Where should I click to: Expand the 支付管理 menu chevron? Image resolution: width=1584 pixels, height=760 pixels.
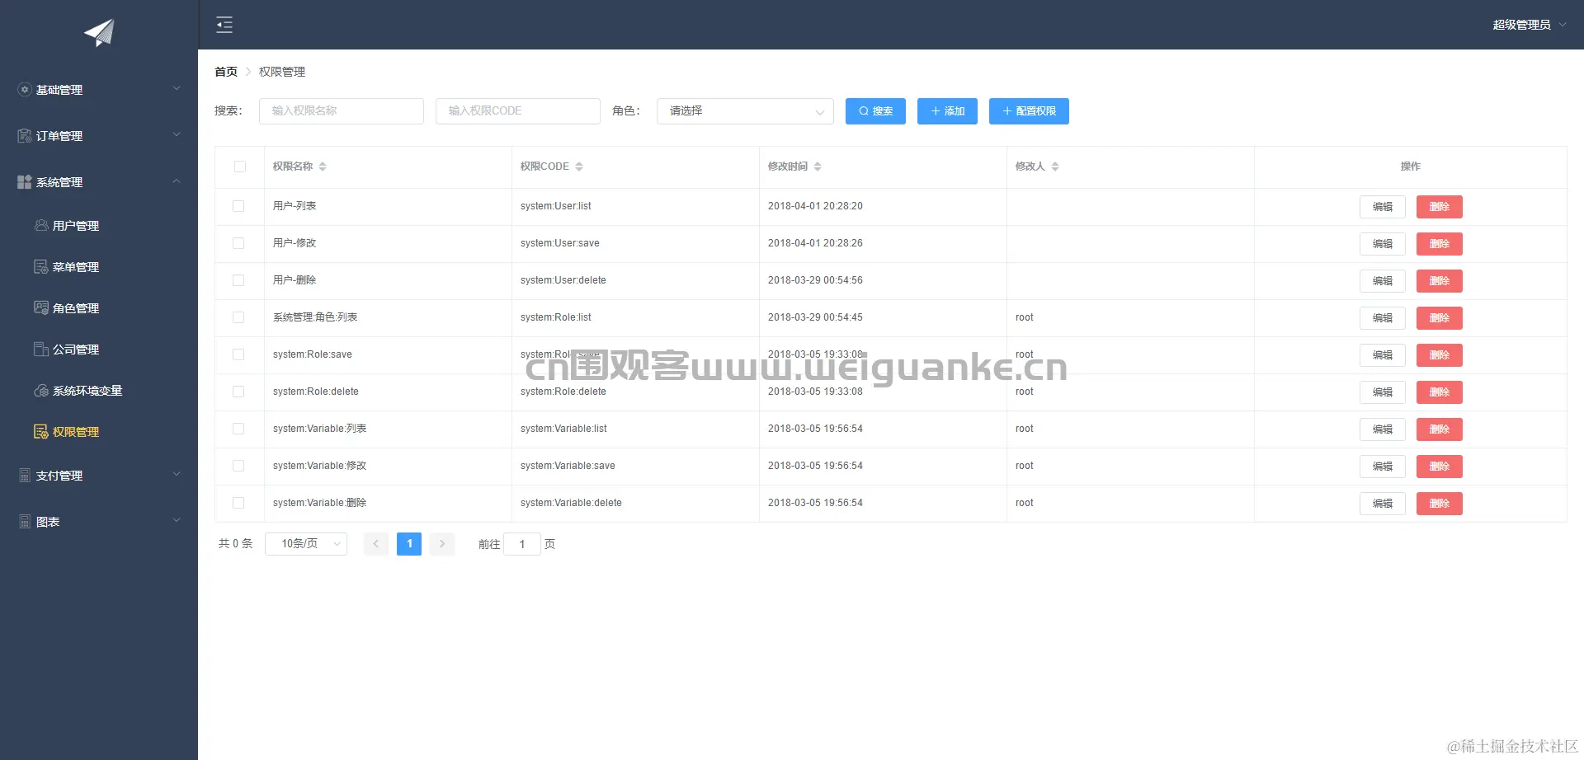click(x=177, y=474)
